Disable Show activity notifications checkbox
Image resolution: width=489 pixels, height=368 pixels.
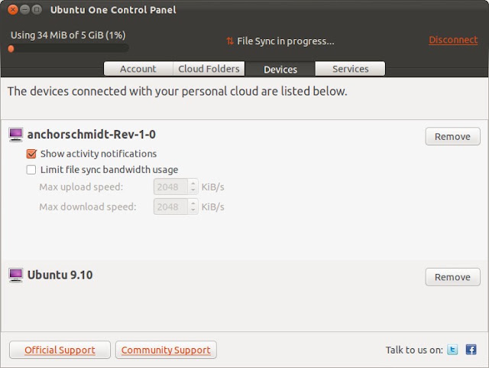click(31, 154)
